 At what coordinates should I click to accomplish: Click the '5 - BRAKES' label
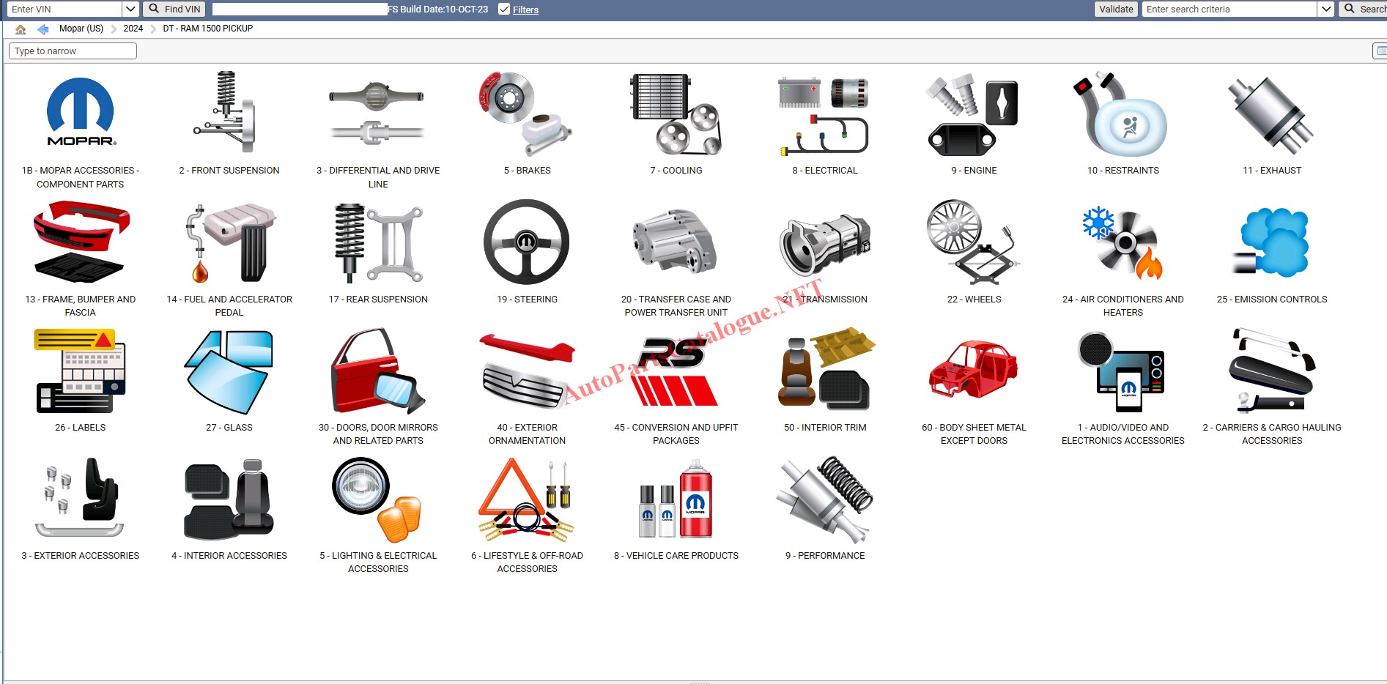528,171
